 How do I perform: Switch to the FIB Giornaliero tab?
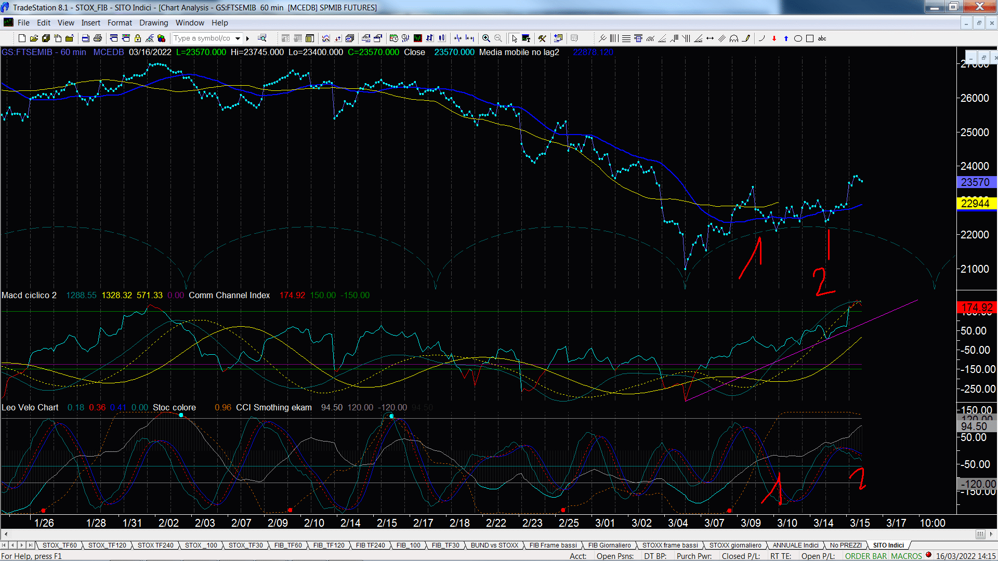pos(610,545)
